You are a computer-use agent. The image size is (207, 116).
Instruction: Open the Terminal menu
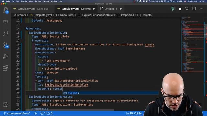pyautogui.click(x=46, y=1)
